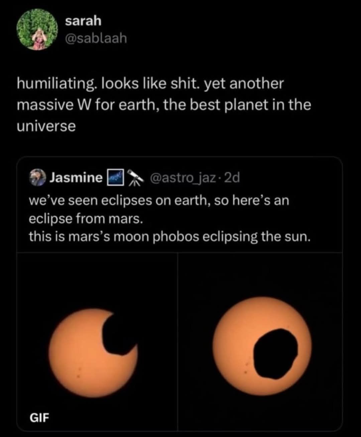Open Jasmine's small profile avatar
Screen dimensions: 361x437
click(x=37, y=177)
